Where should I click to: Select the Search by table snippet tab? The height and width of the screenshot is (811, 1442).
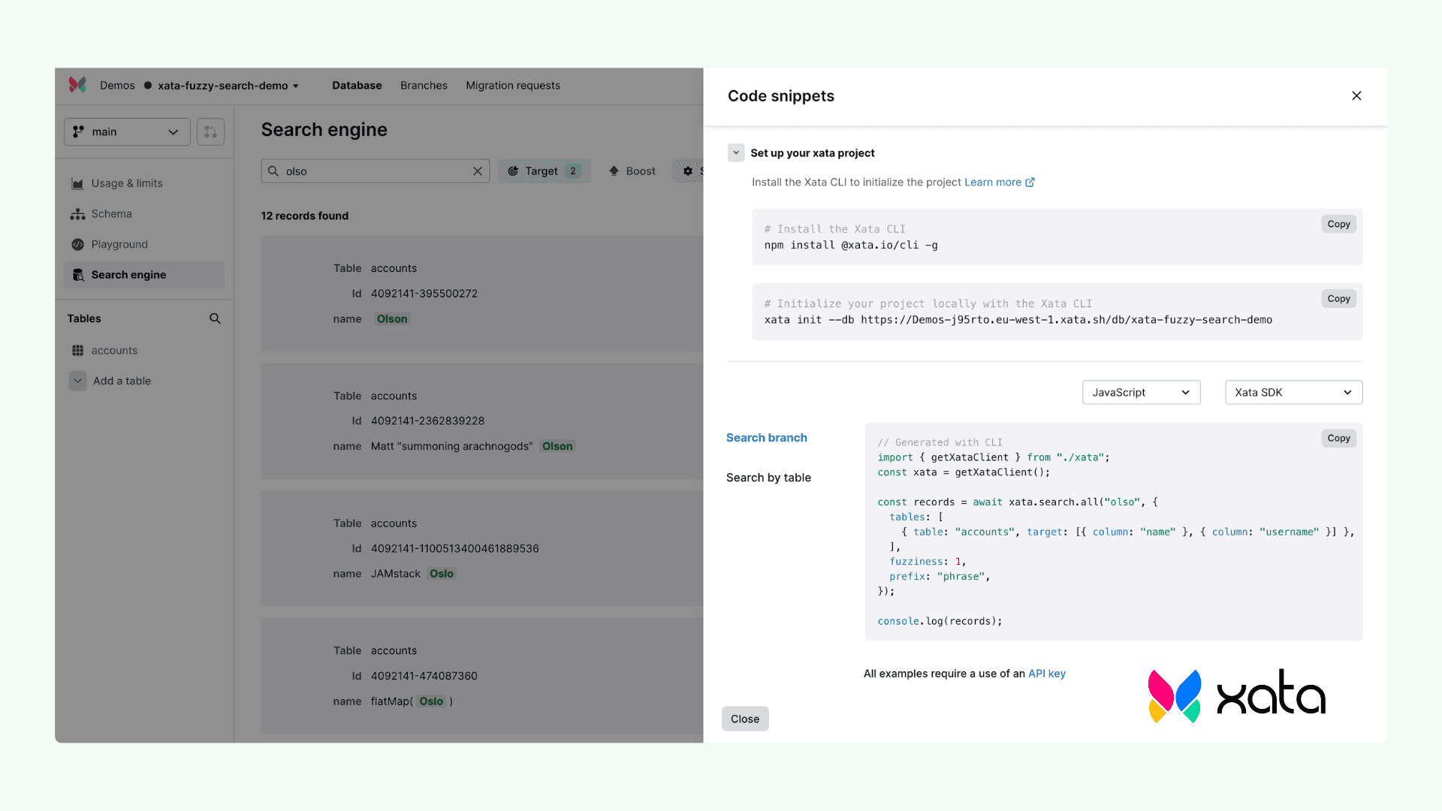768,478
